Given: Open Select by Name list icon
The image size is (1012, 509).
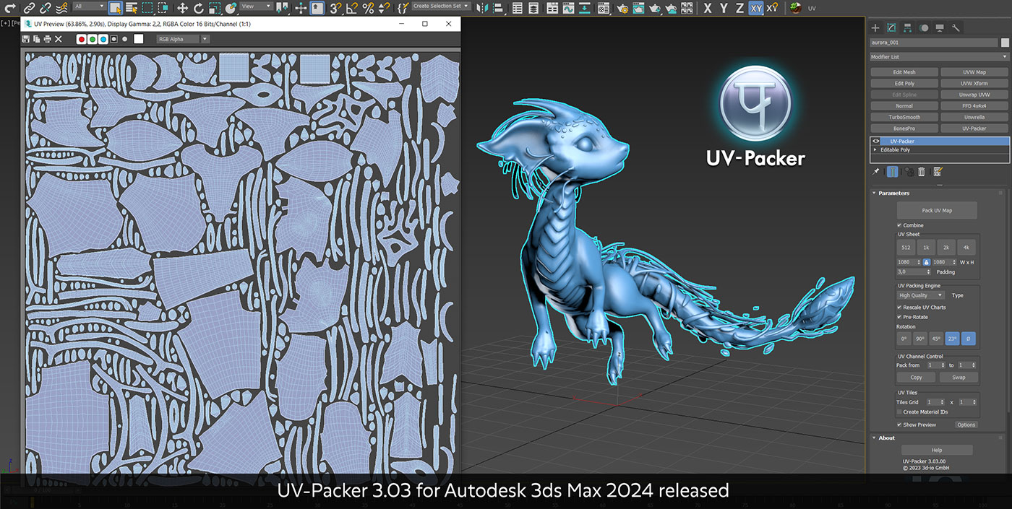Looking at the screenshot, I should coord(131,8).
